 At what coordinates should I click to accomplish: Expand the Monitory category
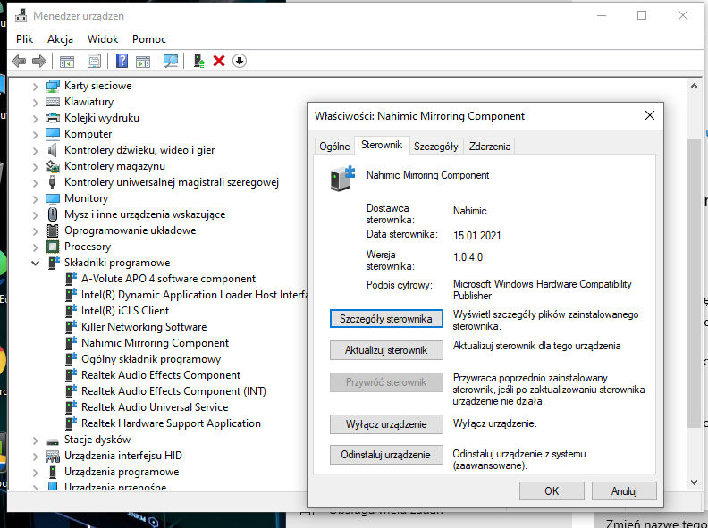click(35, 199)
